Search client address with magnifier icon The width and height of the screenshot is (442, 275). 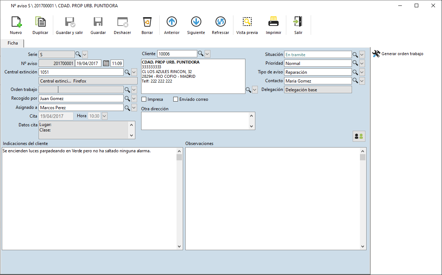click(248, 89)
